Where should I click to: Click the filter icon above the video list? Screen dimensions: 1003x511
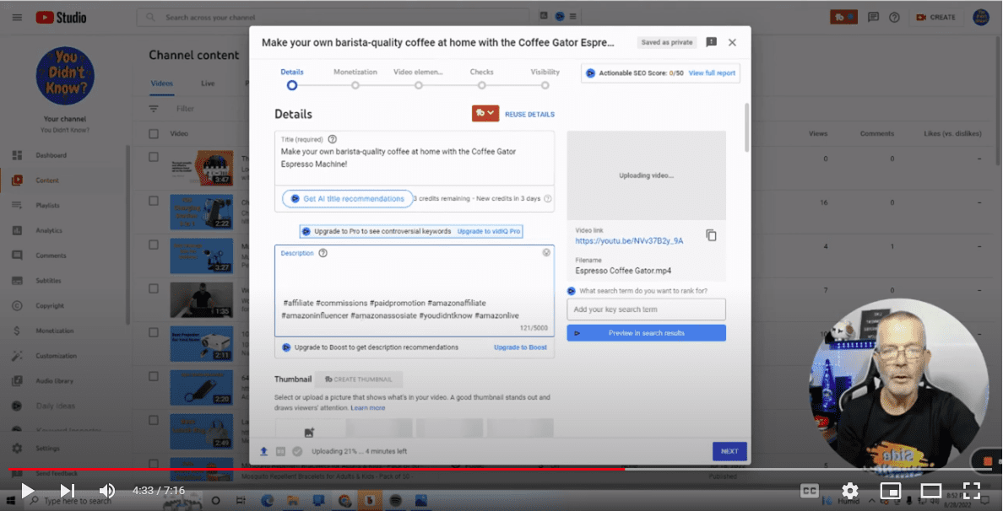tap(154, 109)
